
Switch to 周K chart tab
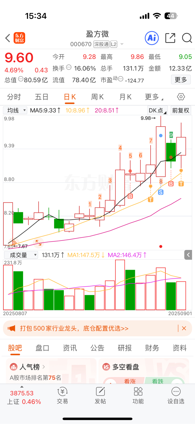97,97
